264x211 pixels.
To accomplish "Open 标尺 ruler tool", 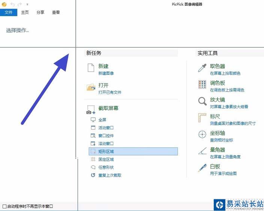I will coord(215,116).
